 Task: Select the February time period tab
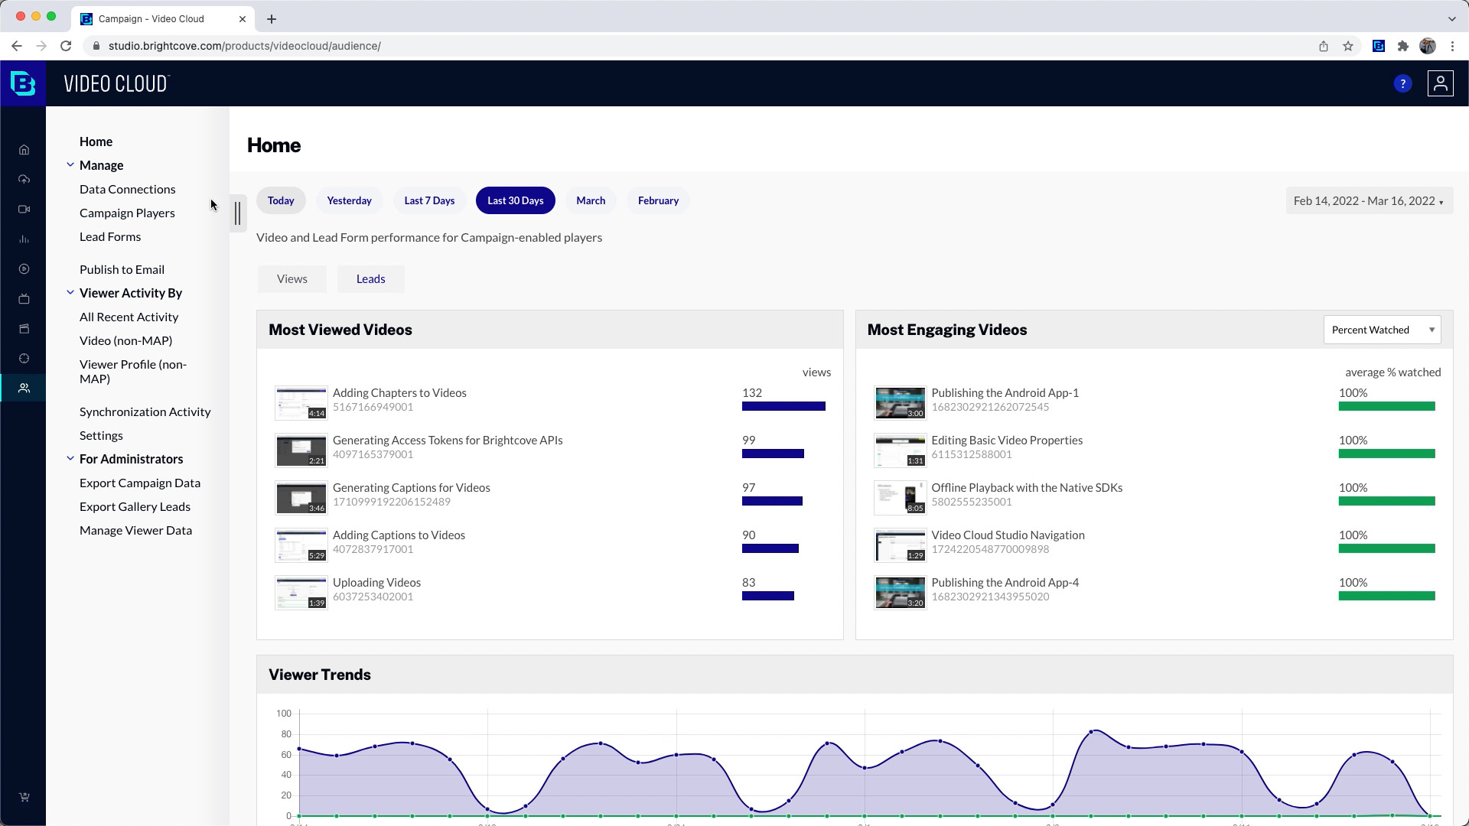tap(659, 200)
